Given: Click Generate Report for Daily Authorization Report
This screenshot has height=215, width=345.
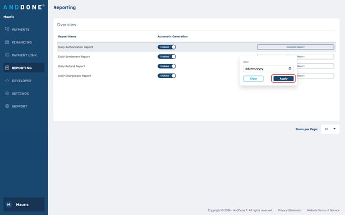Looking at the screenshot, I should 295,47.
